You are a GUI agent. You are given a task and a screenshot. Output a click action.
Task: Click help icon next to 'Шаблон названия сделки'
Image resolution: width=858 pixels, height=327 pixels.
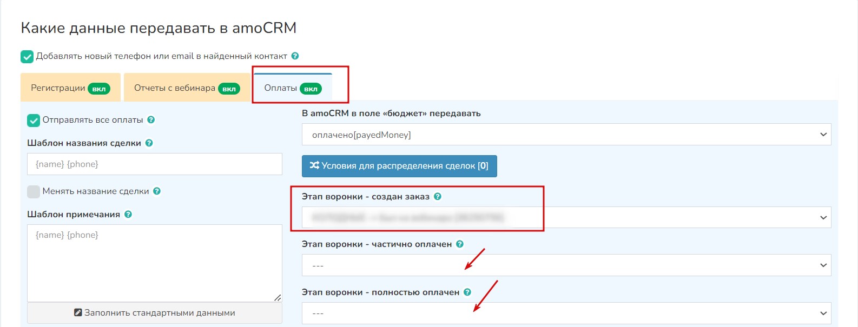pos(149,143)
